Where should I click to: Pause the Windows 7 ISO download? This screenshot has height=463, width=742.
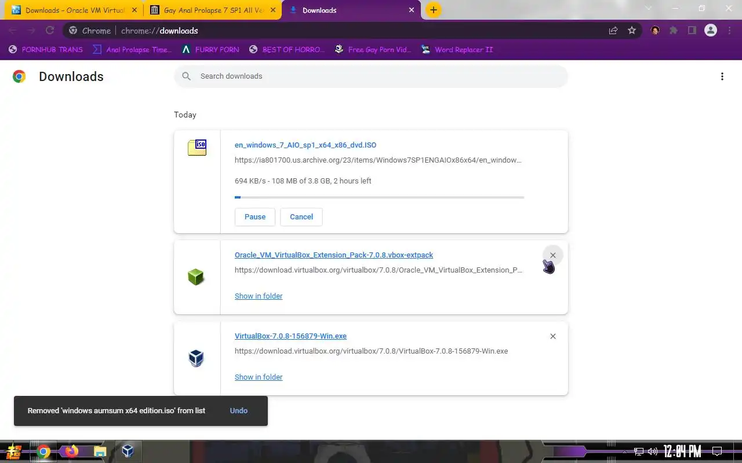255,217
